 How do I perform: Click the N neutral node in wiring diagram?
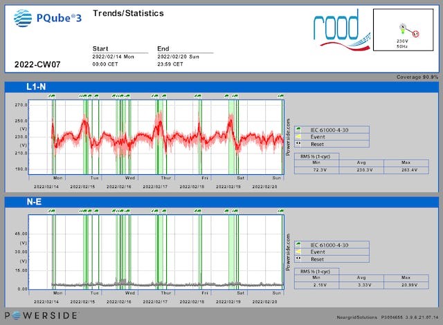[x=401, y=27]
